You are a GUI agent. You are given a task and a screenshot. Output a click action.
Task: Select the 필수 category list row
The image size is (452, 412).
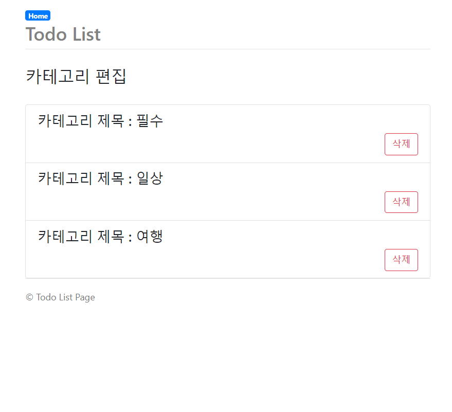227,133
